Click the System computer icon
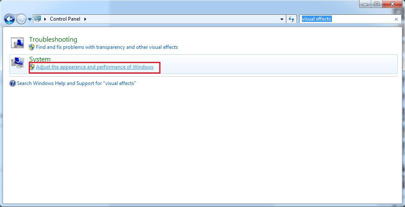 17,63
